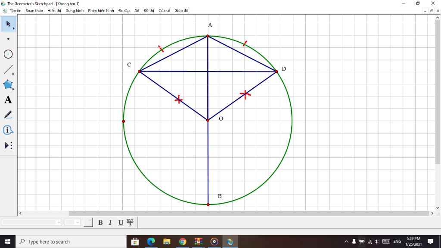Image resolution: width=441 pixels, height=248 pixels.
Task: Select point B at circle bottom
Action: click(208, 205)
